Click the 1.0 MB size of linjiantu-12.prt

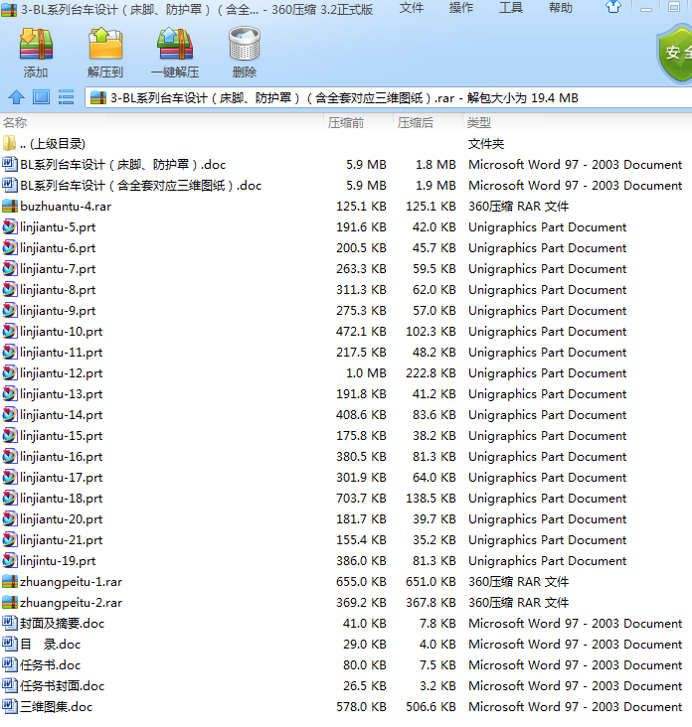(x=366, y=373)
